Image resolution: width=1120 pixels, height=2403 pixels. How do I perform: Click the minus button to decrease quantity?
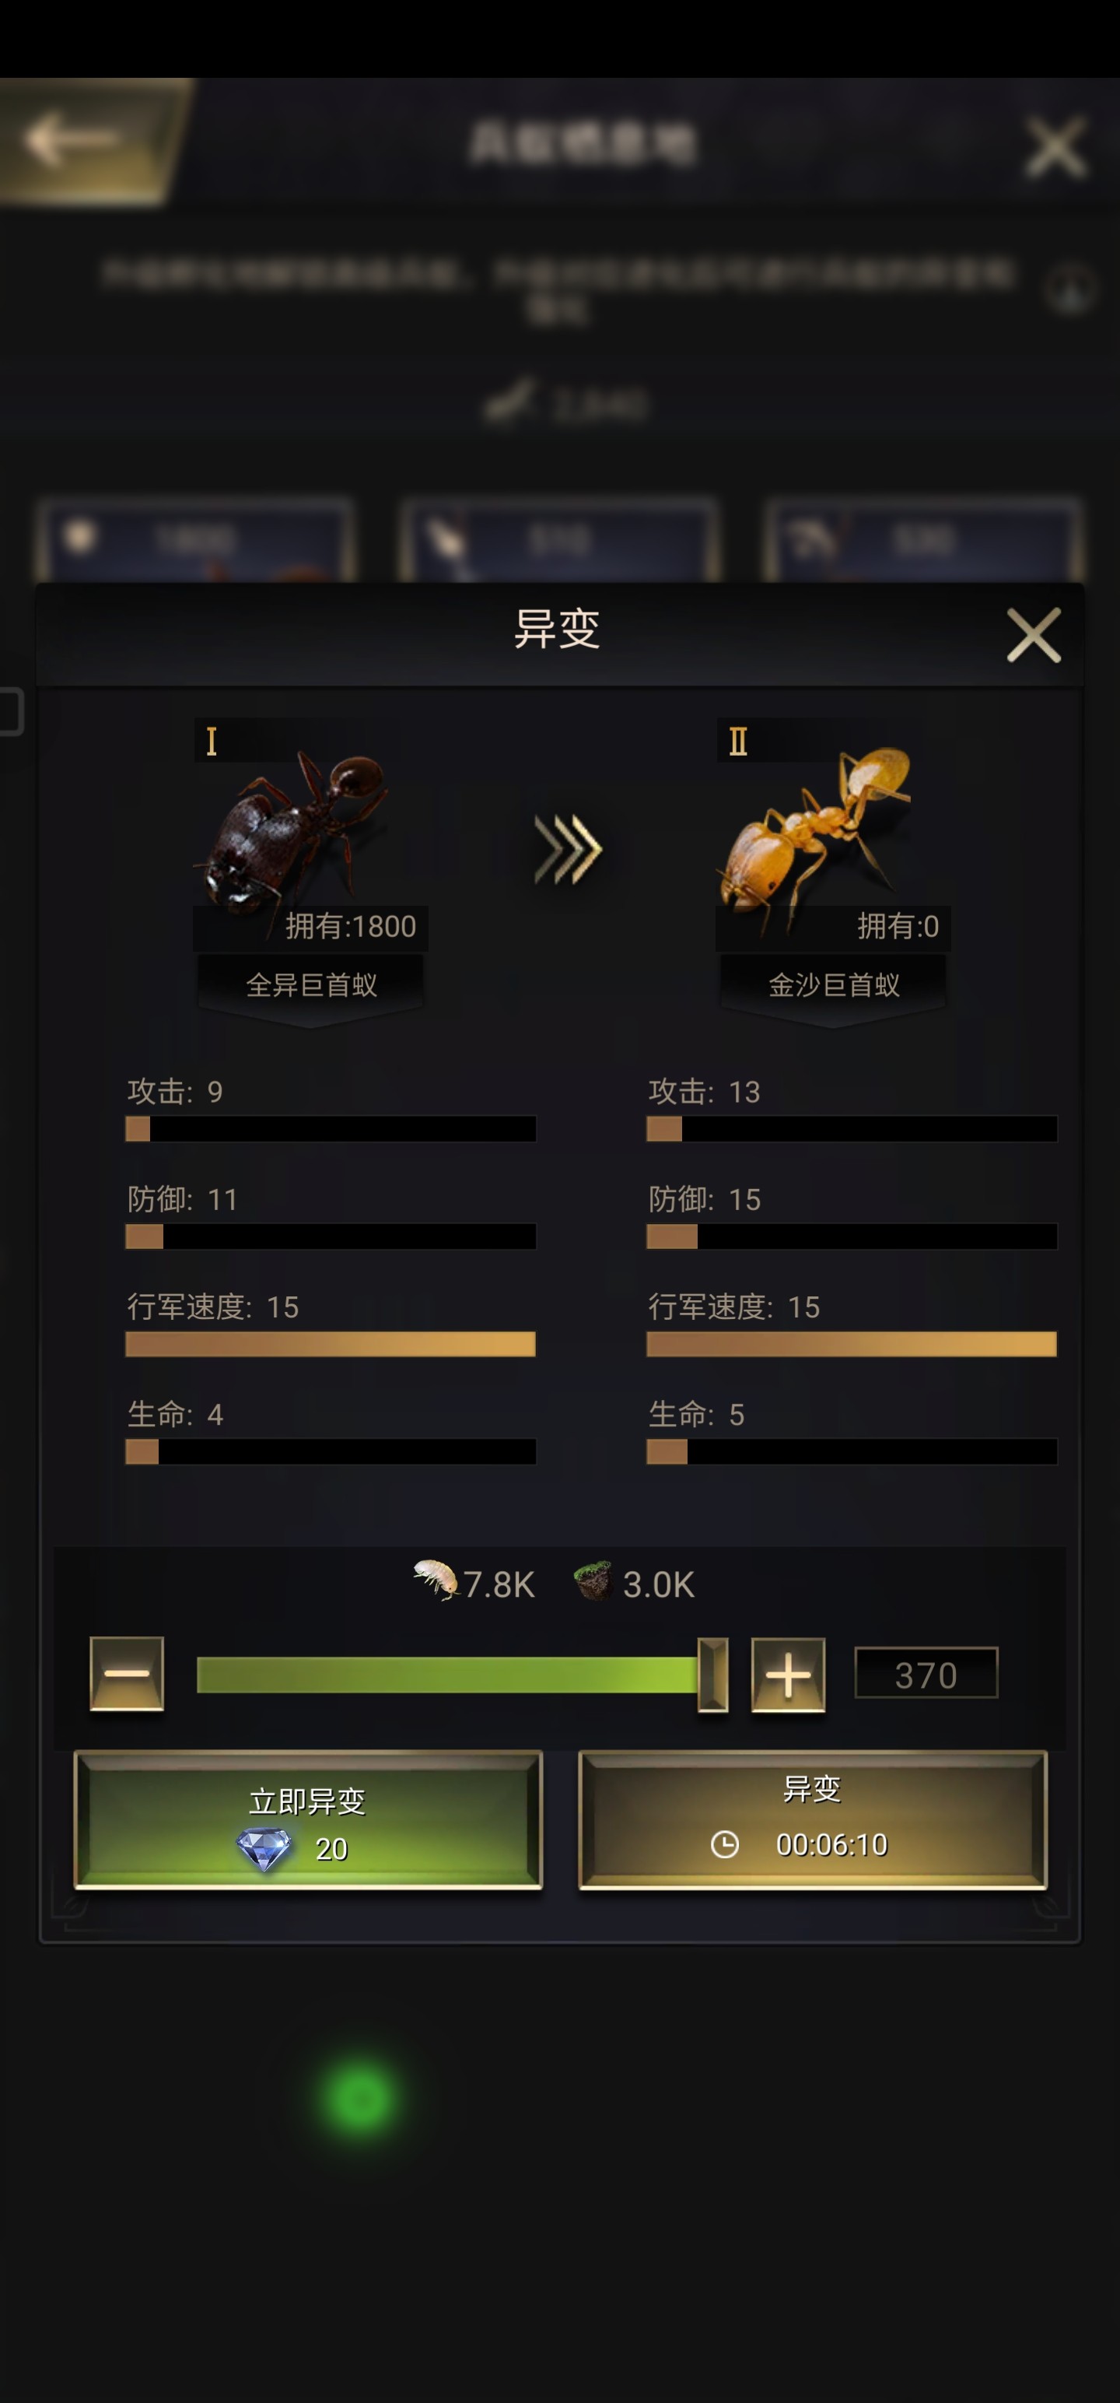pyautogui.click(x=127, y=1672)
